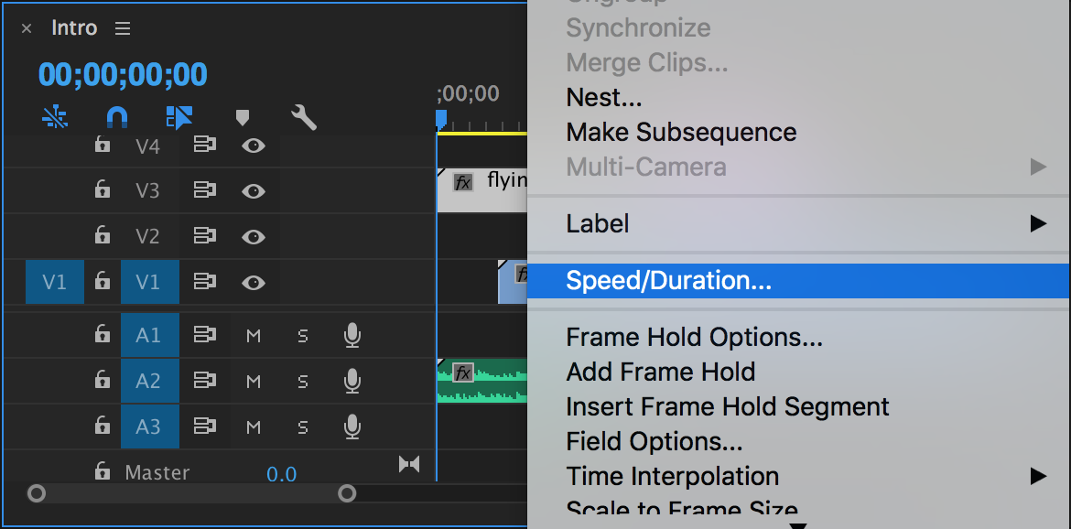This screenshot has height=529, width=1071.
Task: Toggle track output eye on V3
Action: point(254,190)
